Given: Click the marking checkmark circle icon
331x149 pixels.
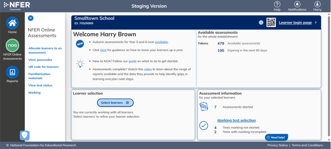Looking at the screenshot, I should [204, 125].
